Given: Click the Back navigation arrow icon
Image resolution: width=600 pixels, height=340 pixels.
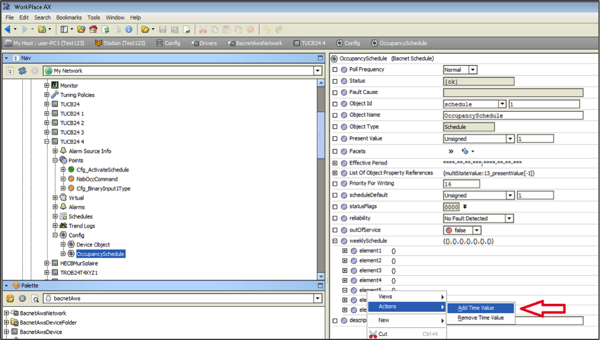Looking at the screenshot, I should coord(7,29).
